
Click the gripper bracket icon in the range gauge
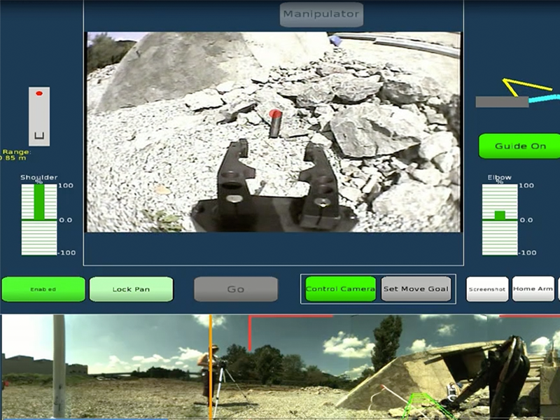39,134
